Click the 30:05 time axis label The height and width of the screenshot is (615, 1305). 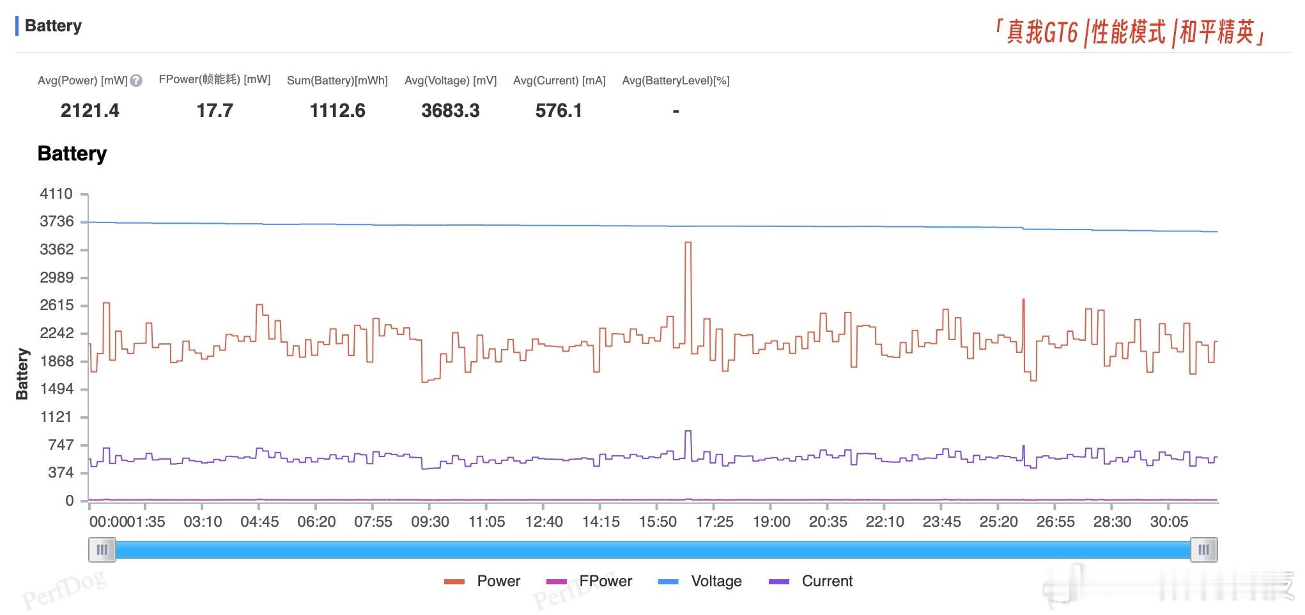pos(1169,522)
